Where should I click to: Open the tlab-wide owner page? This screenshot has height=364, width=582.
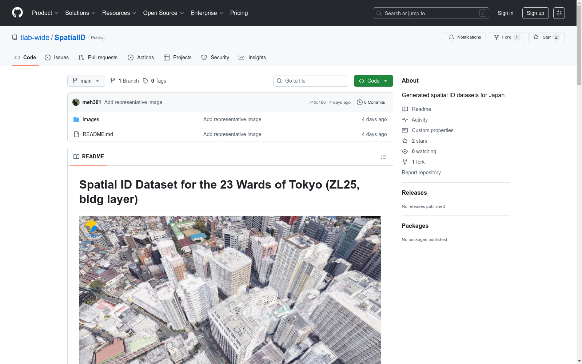pos(35,37)
